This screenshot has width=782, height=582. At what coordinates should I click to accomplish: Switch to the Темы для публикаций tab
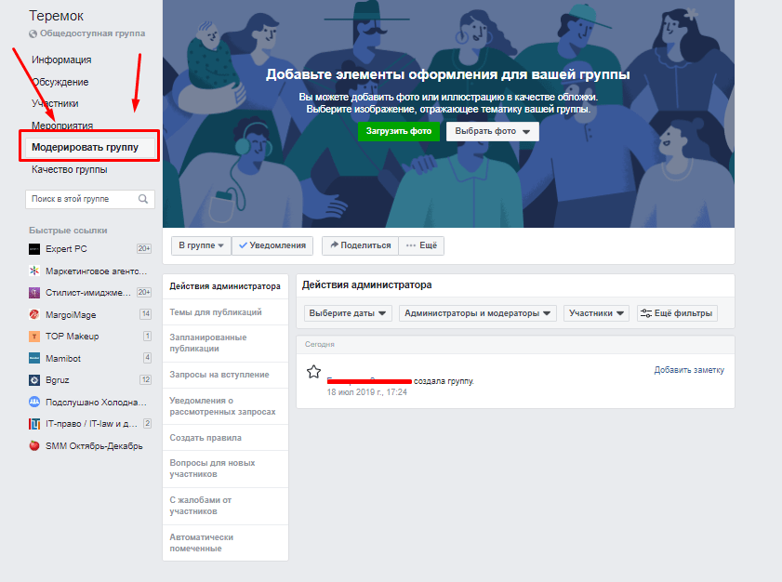point(225,312)
